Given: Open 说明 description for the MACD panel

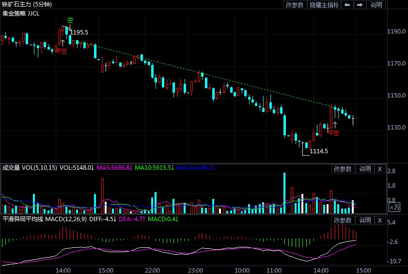Looking at the screenshot, I should [364, 221].
